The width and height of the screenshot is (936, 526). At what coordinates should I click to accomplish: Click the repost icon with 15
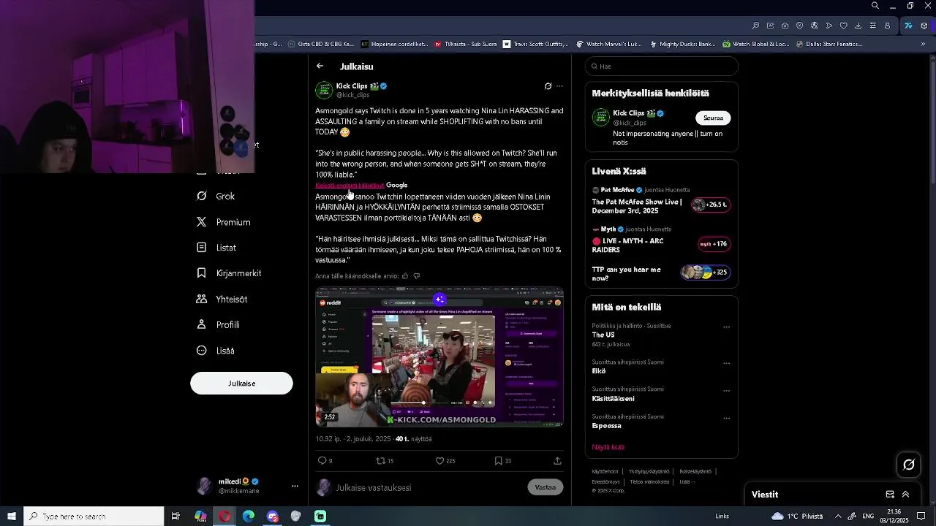coord(380,461)
